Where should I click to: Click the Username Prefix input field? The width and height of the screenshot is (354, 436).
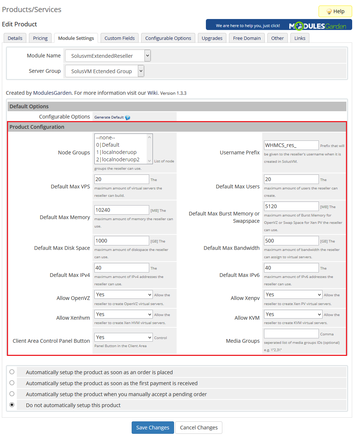coord(291,145)
